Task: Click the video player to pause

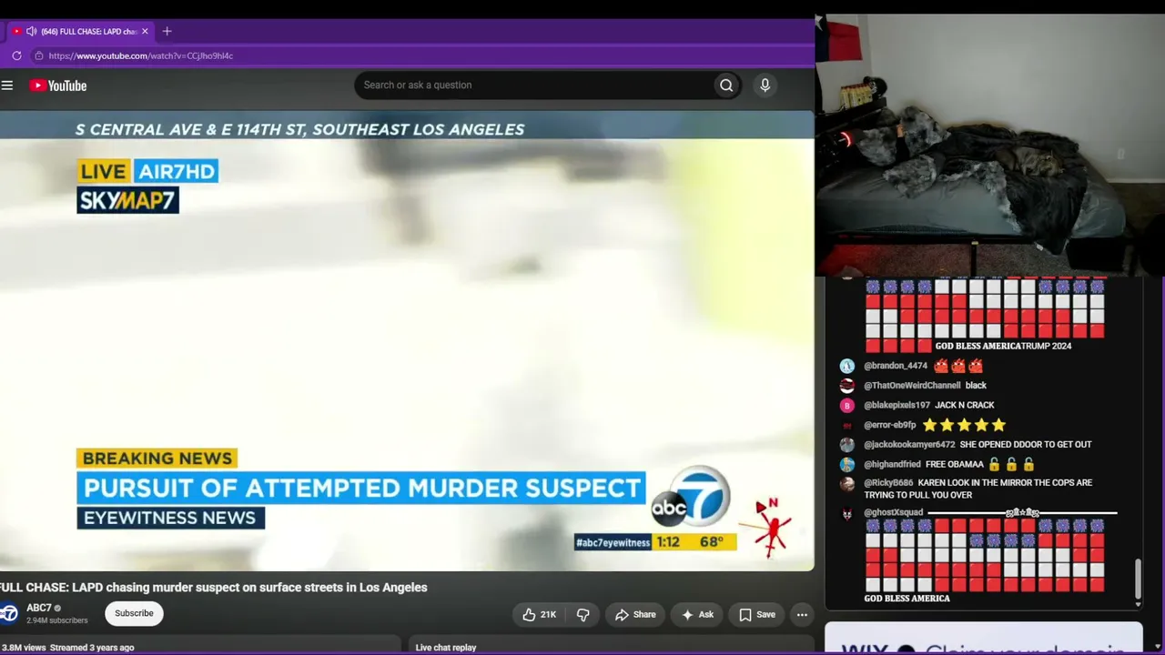Action: coord(407,341)
